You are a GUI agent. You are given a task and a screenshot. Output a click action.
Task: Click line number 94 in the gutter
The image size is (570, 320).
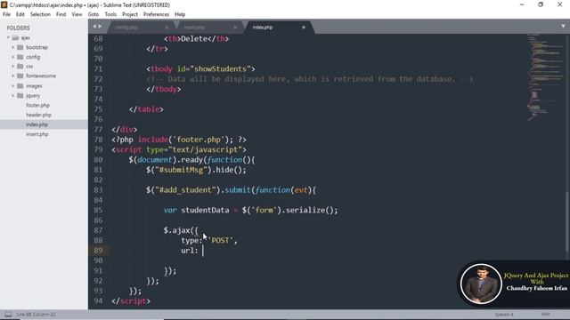[98, 301]
